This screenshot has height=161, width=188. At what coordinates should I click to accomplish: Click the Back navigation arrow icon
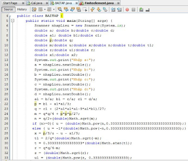pos(41,9)
